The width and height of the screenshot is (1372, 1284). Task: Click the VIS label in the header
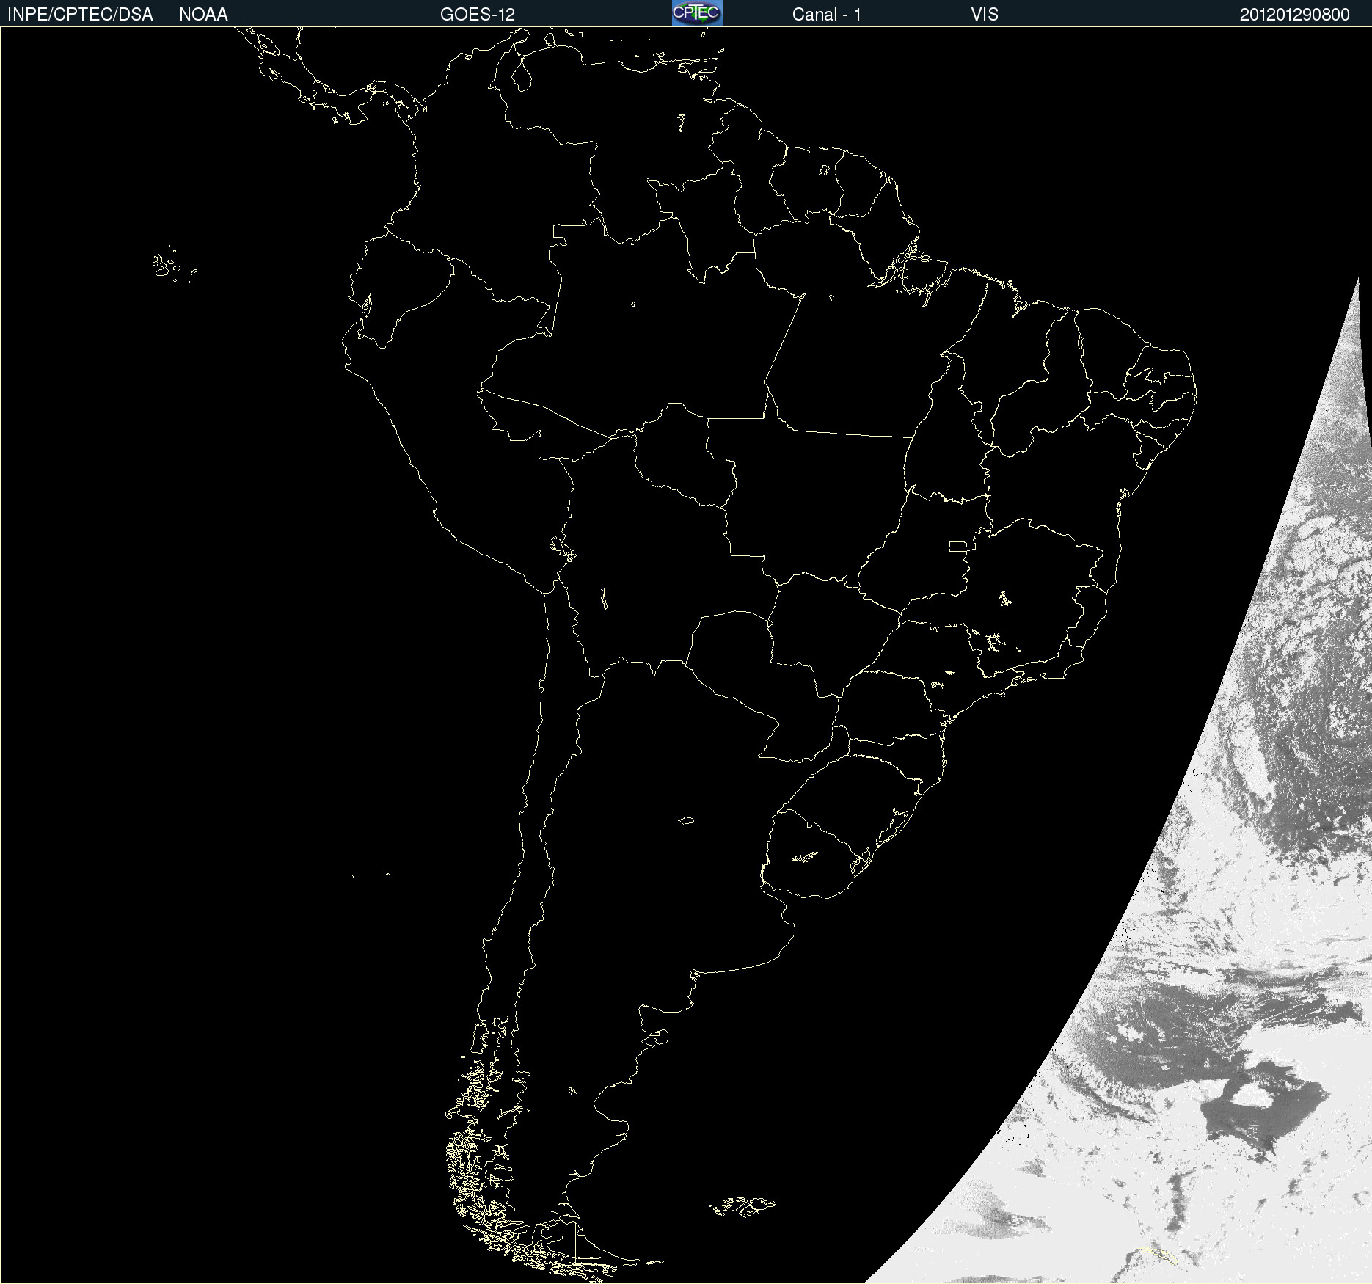pos(985,15)
